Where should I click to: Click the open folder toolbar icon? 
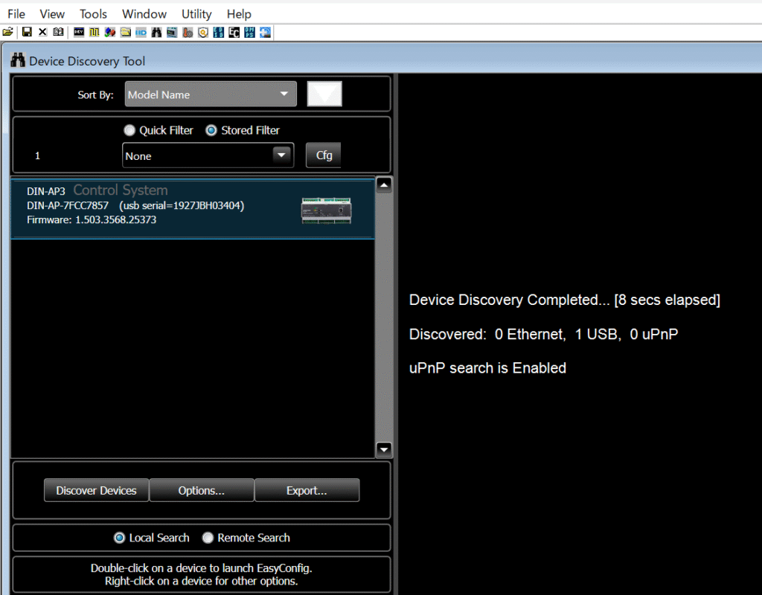[x=7, y=32]
